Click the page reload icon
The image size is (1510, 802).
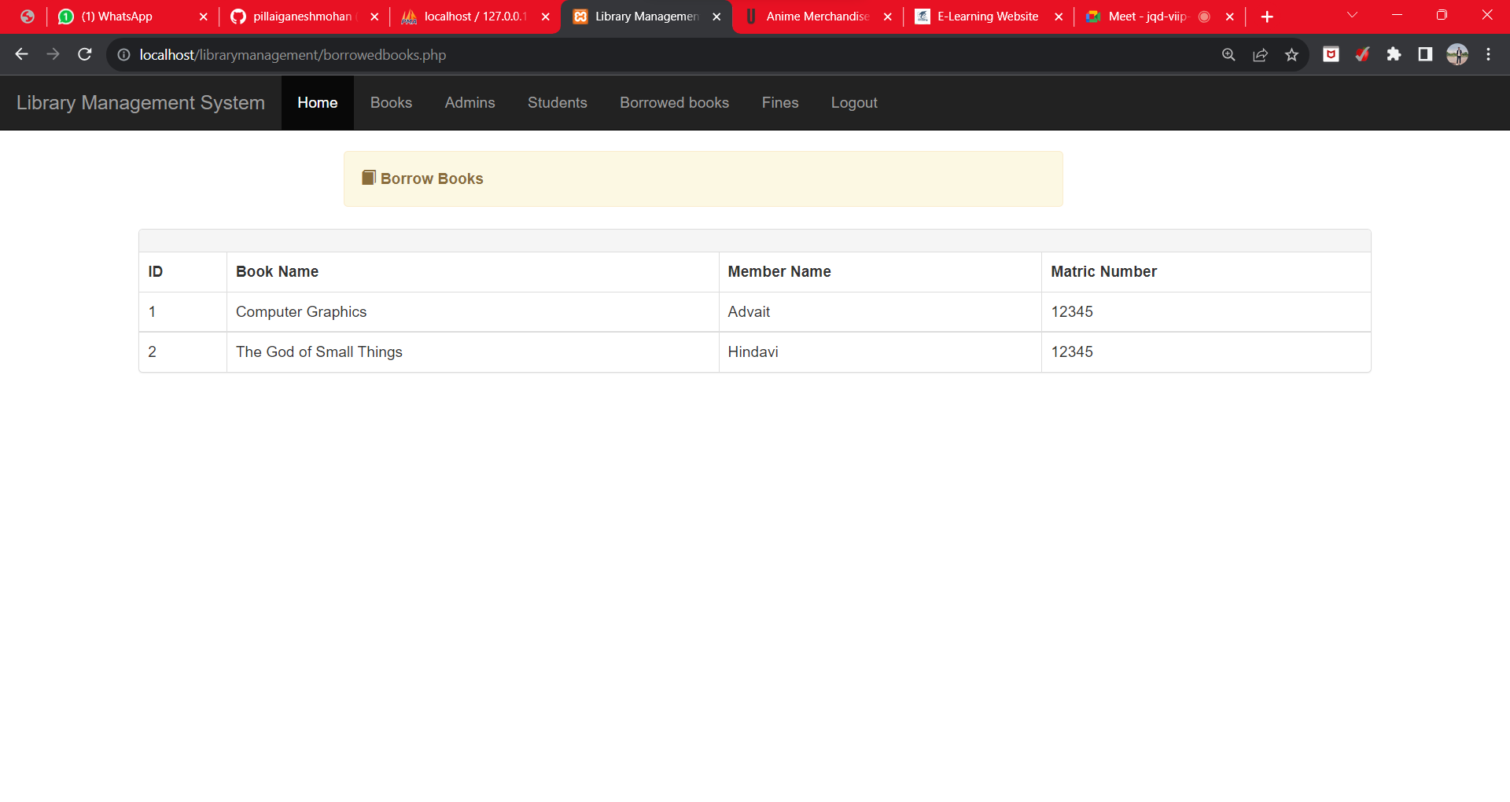tap(84, 54)
